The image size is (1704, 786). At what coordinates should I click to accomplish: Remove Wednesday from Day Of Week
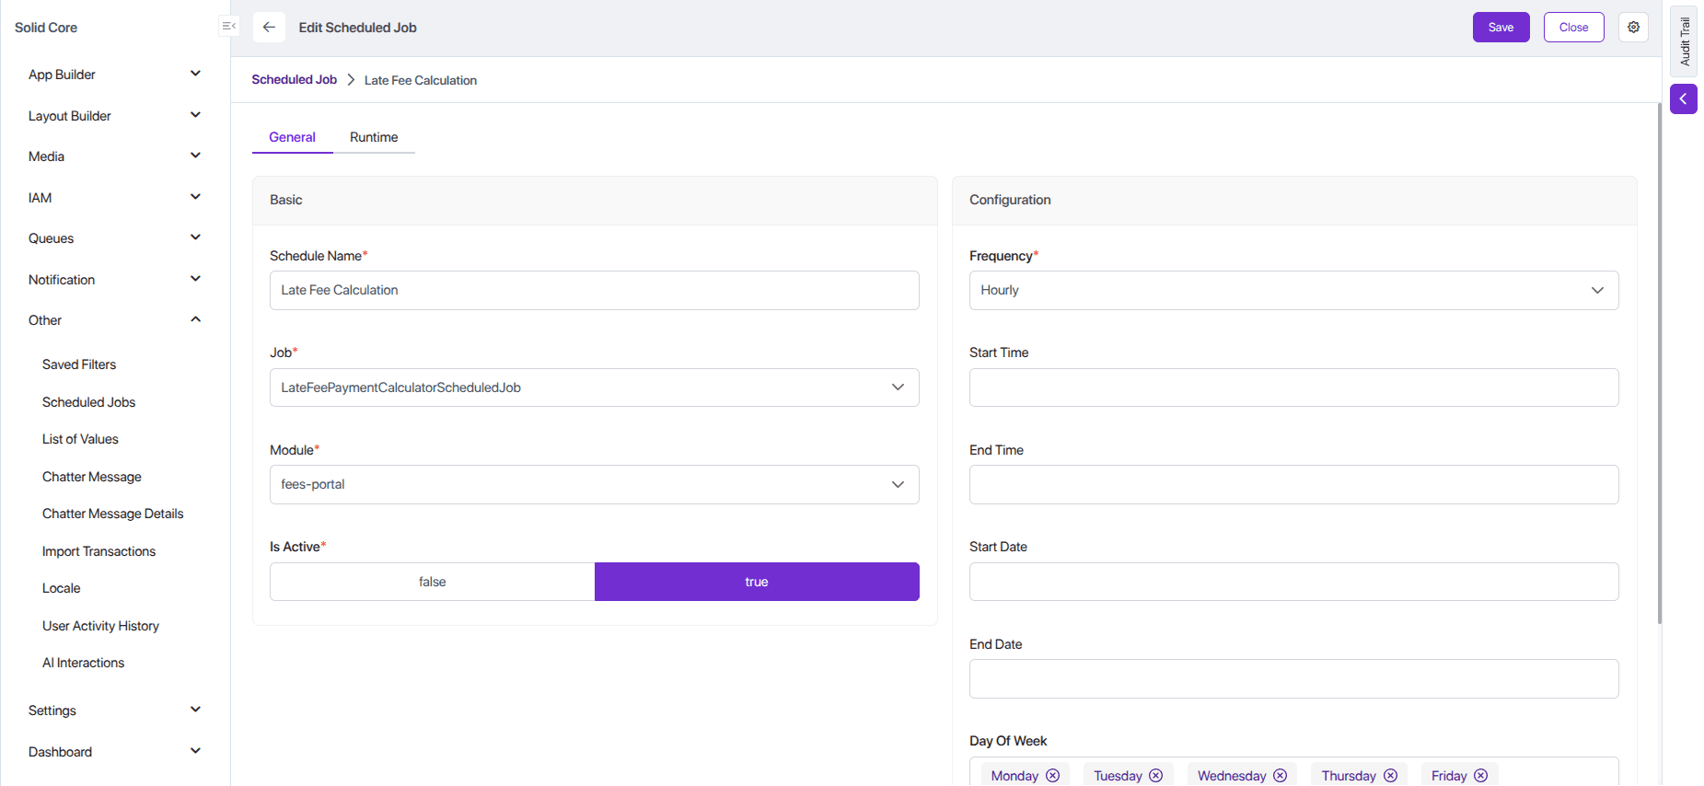pyautogui.click(x=1280, y=776)
